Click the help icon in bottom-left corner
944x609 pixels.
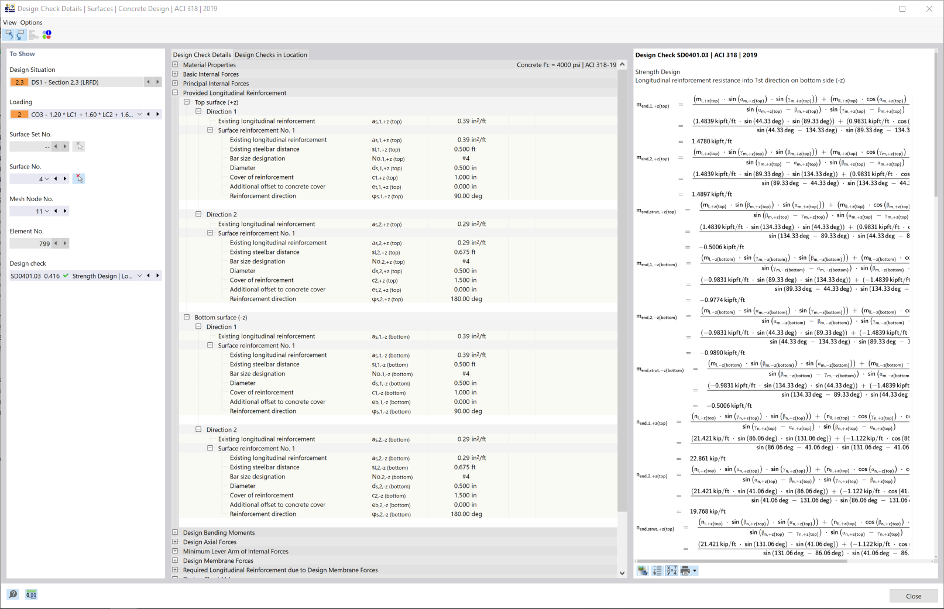tap(13, 594)
